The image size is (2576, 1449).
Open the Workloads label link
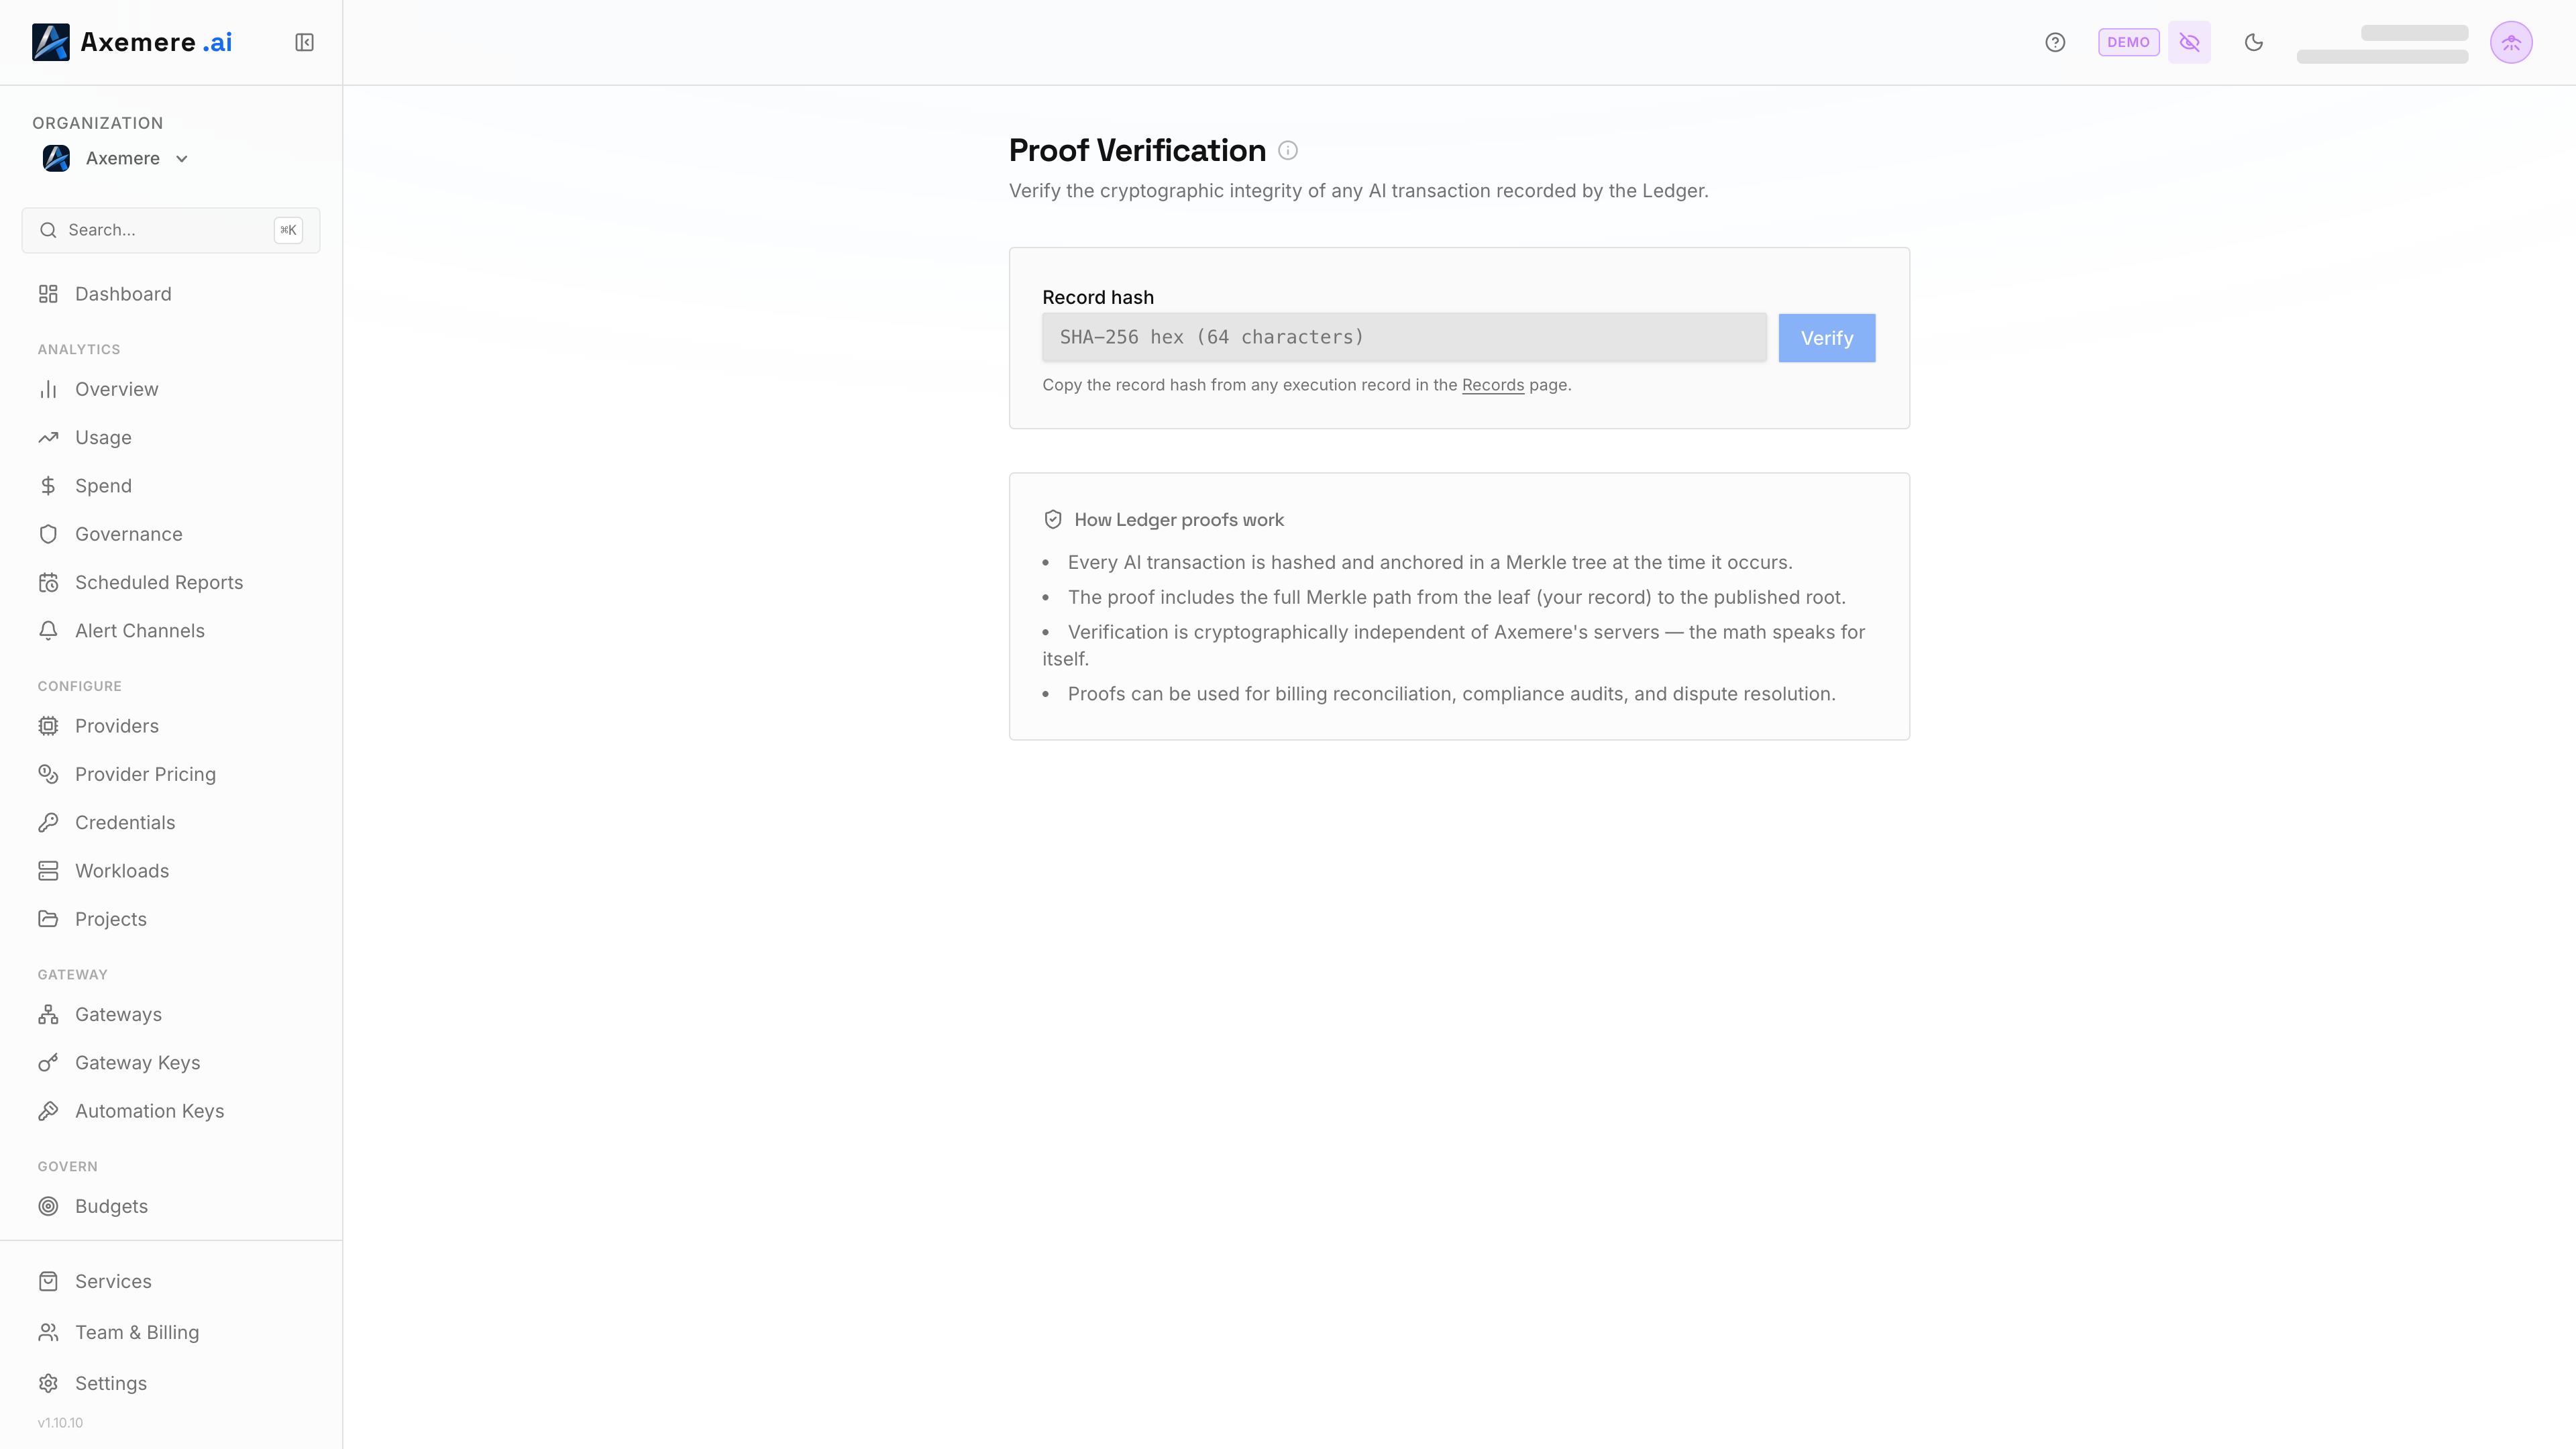122,871
